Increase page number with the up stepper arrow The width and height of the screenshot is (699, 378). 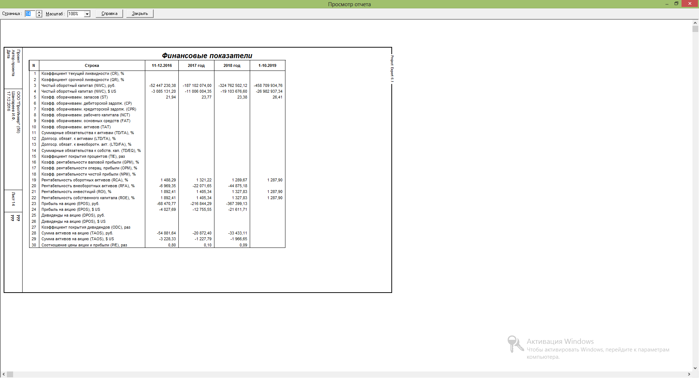click(39, 12)
